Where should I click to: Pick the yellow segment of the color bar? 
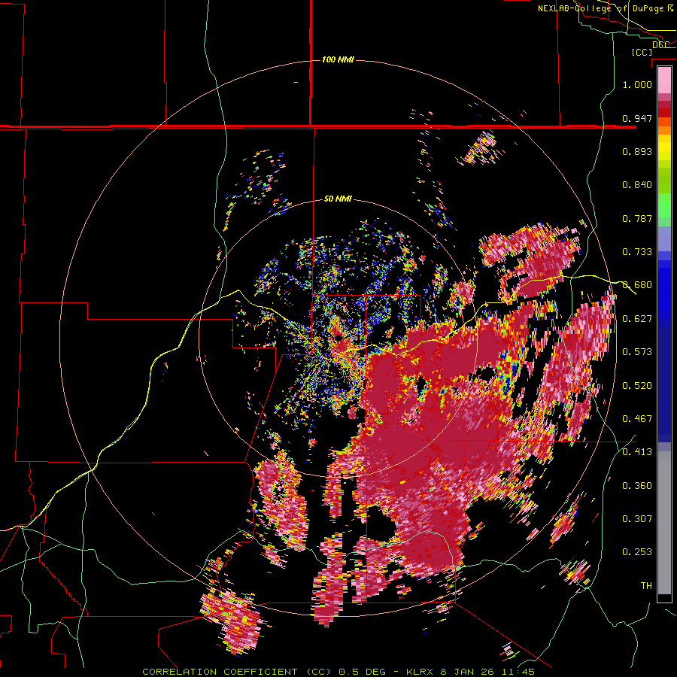point(664,148)
